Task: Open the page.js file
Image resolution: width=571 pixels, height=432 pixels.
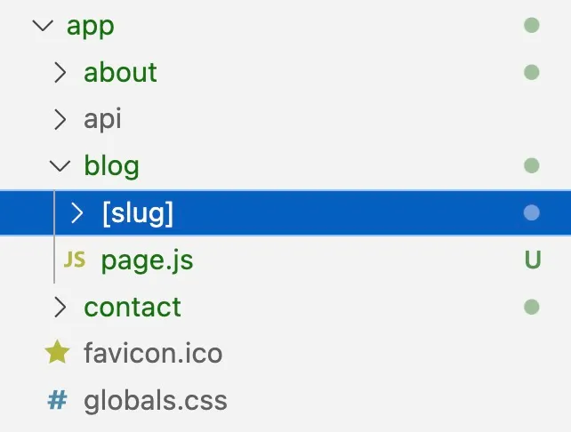Action: click(x=147, y=260)
